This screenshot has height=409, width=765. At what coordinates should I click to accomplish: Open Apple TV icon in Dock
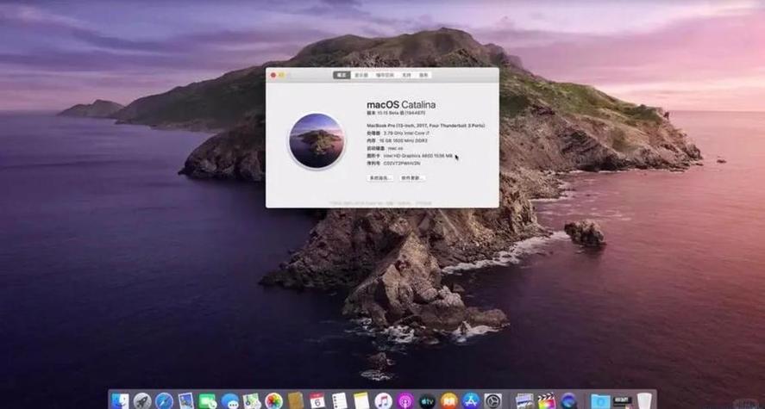pyautogui.click(x=428, y=401)
